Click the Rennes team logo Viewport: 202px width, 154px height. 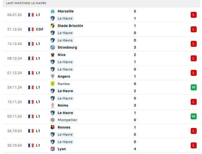tap(53, 127)
